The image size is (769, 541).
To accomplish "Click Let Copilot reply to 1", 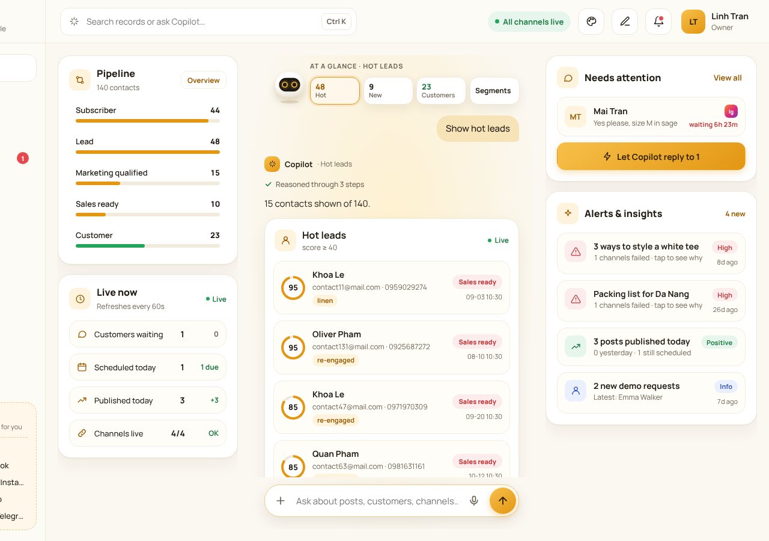I will click(x=651, y=157).
